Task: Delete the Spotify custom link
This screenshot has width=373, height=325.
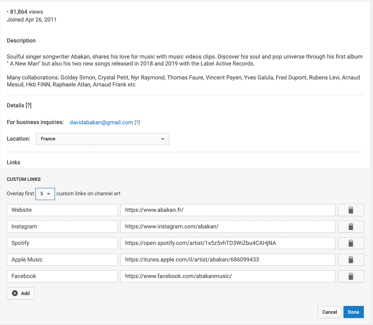Action: 351,243
